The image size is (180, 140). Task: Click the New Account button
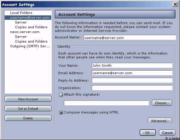click(x=28, y=99)
